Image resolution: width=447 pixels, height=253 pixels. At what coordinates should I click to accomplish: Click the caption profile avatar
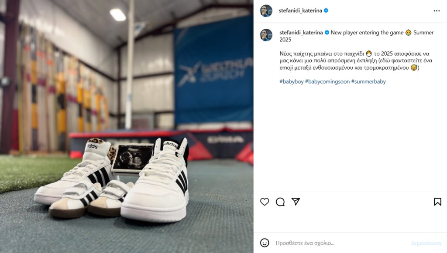click(266, 35)
